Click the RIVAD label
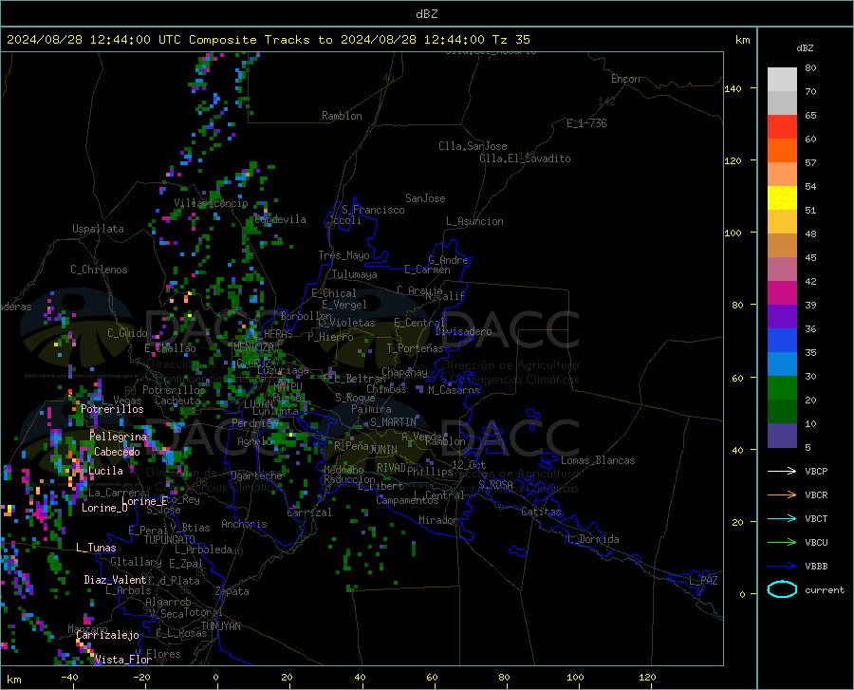Screen dimensions: 854x690 [392, 468]
